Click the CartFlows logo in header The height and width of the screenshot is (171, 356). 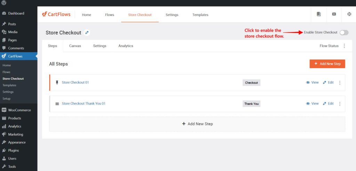[x=56, y=14]
